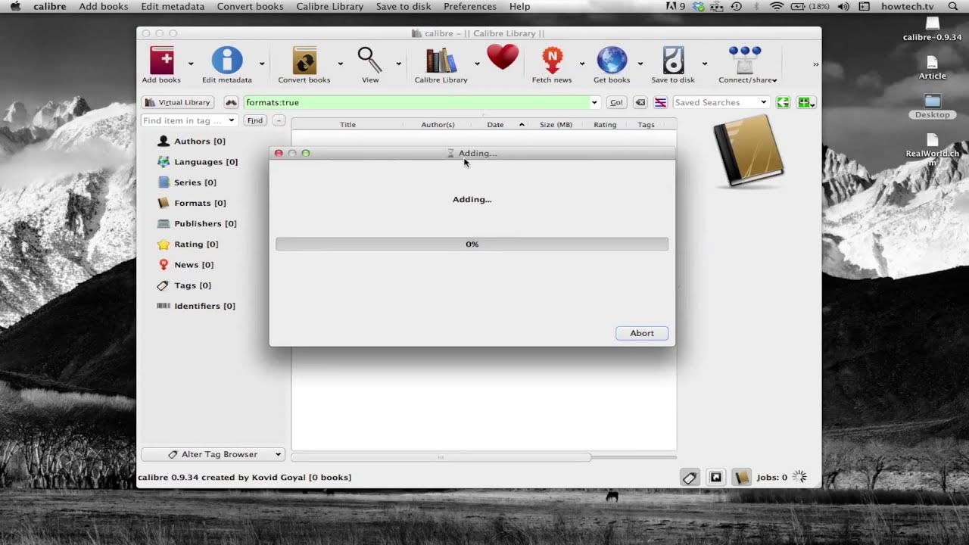The width and height of the screenshot is (969, 545).
Task: Open the Edit metadata menu in menu bar
Action: (173, 6)
